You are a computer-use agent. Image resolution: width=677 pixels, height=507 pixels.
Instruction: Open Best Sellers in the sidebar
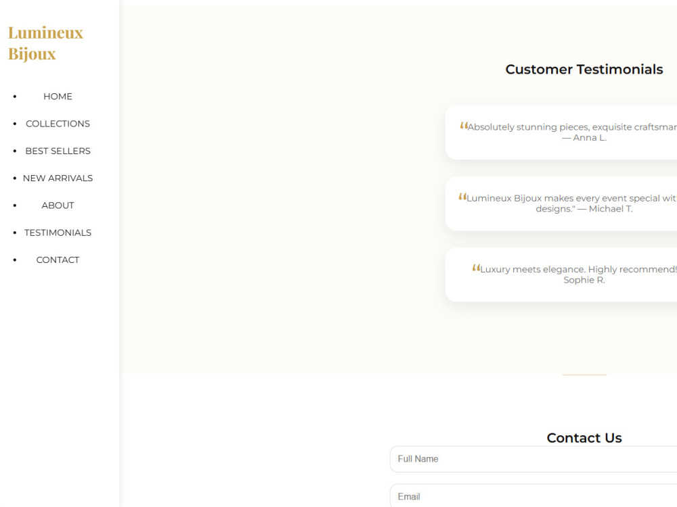tap(58, 151)
